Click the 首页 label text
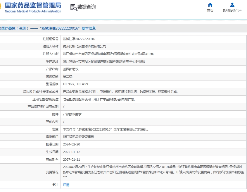 pyautogui.click(x=210, y=11)
